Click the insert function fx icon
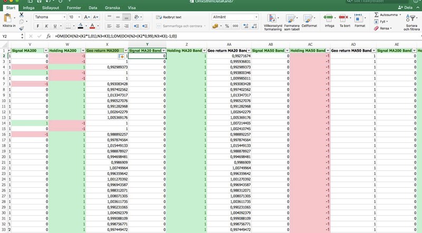422x233 pixels. point(49,36)
